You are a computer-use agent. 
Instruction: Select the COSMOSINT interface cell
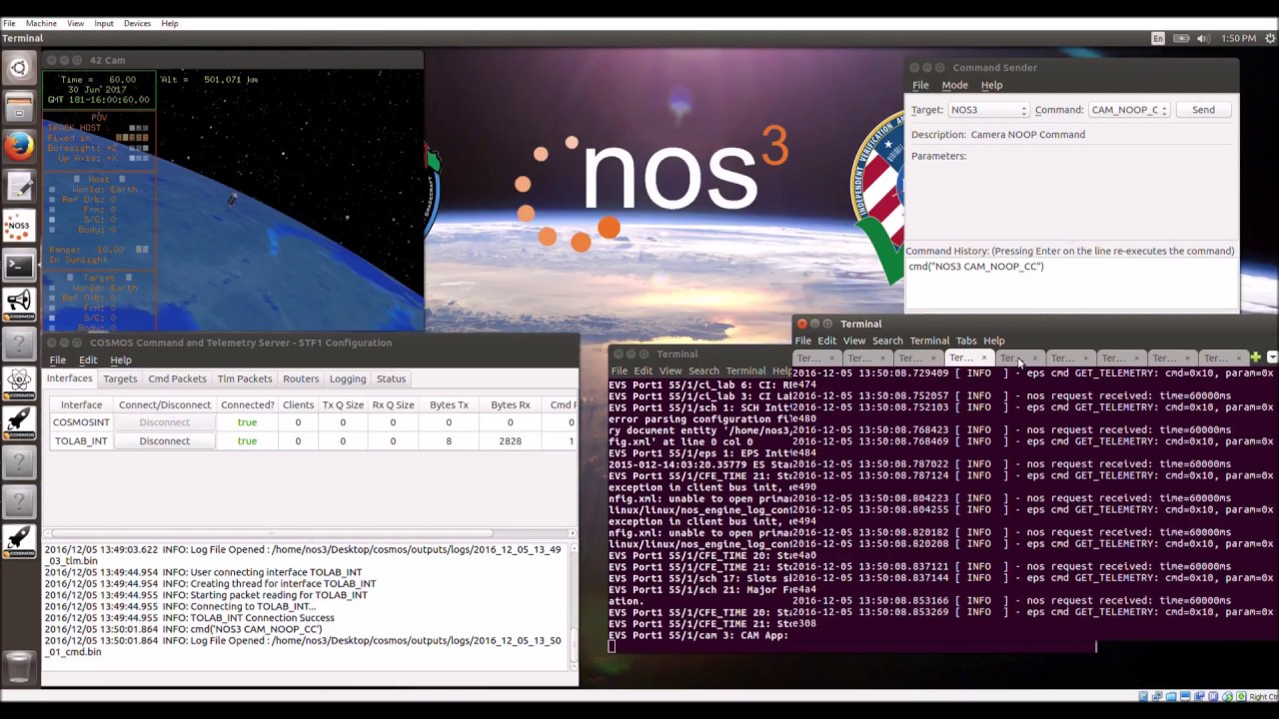tap(81, 422)
